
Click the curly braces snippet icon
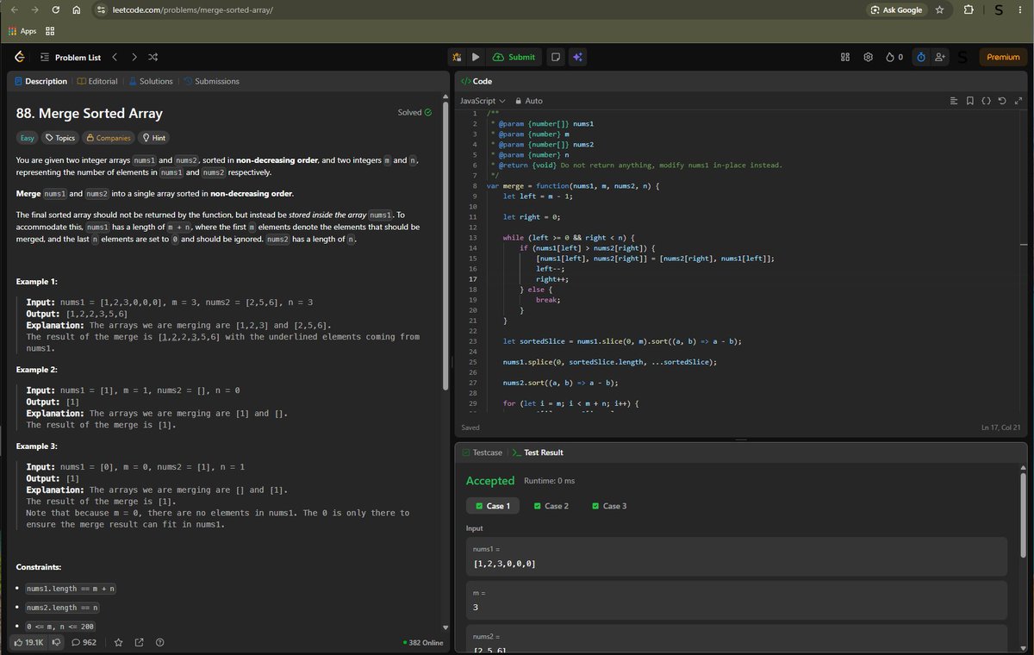(986, 101)
